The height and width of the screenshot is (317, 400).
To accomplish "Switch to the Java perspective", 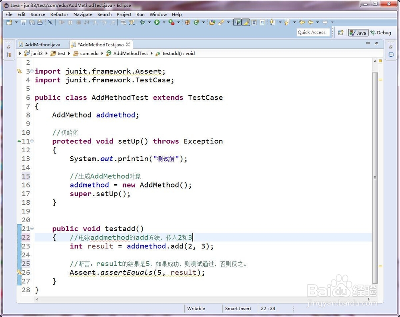I will pyautogui.click(x=358, y=33).
